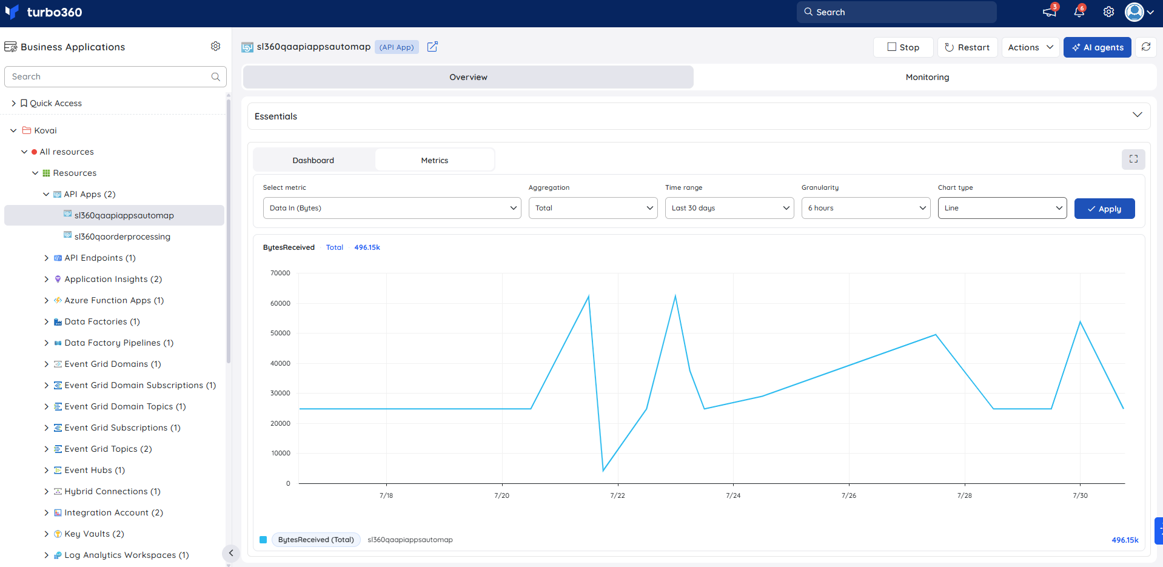Open the Select metric dropdown
Viewport: 1163px width, 567px height.
click(392, 208)
